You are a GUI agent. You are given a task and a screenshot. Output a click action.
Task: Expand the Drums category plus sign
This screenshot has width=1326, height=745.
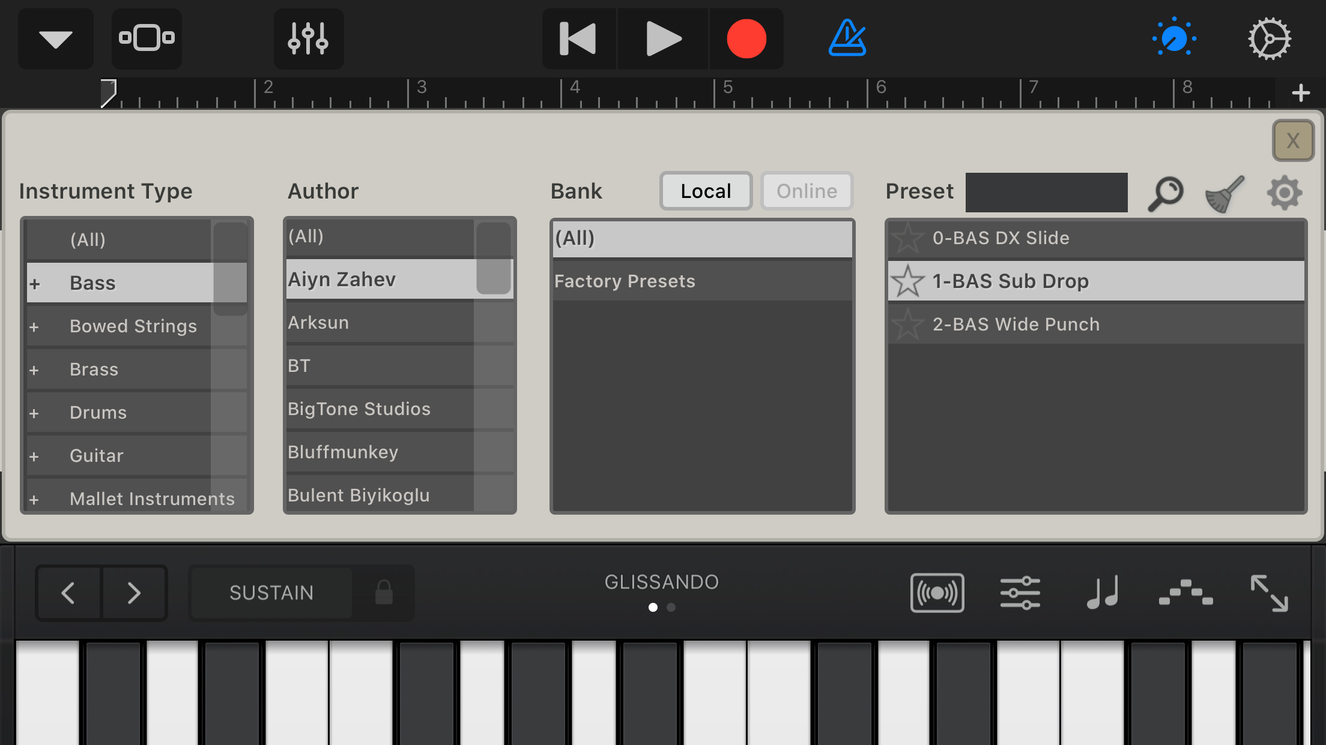click(x=34, y=413)
